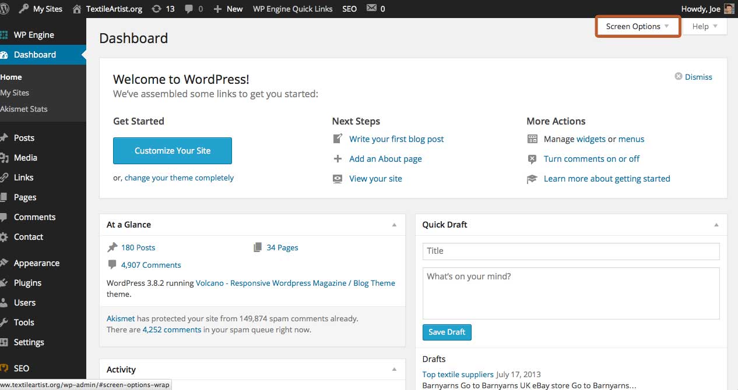Follow the change your theme completely link
The width and height of the screenshot is (738, 390).
tap(179, 178)
